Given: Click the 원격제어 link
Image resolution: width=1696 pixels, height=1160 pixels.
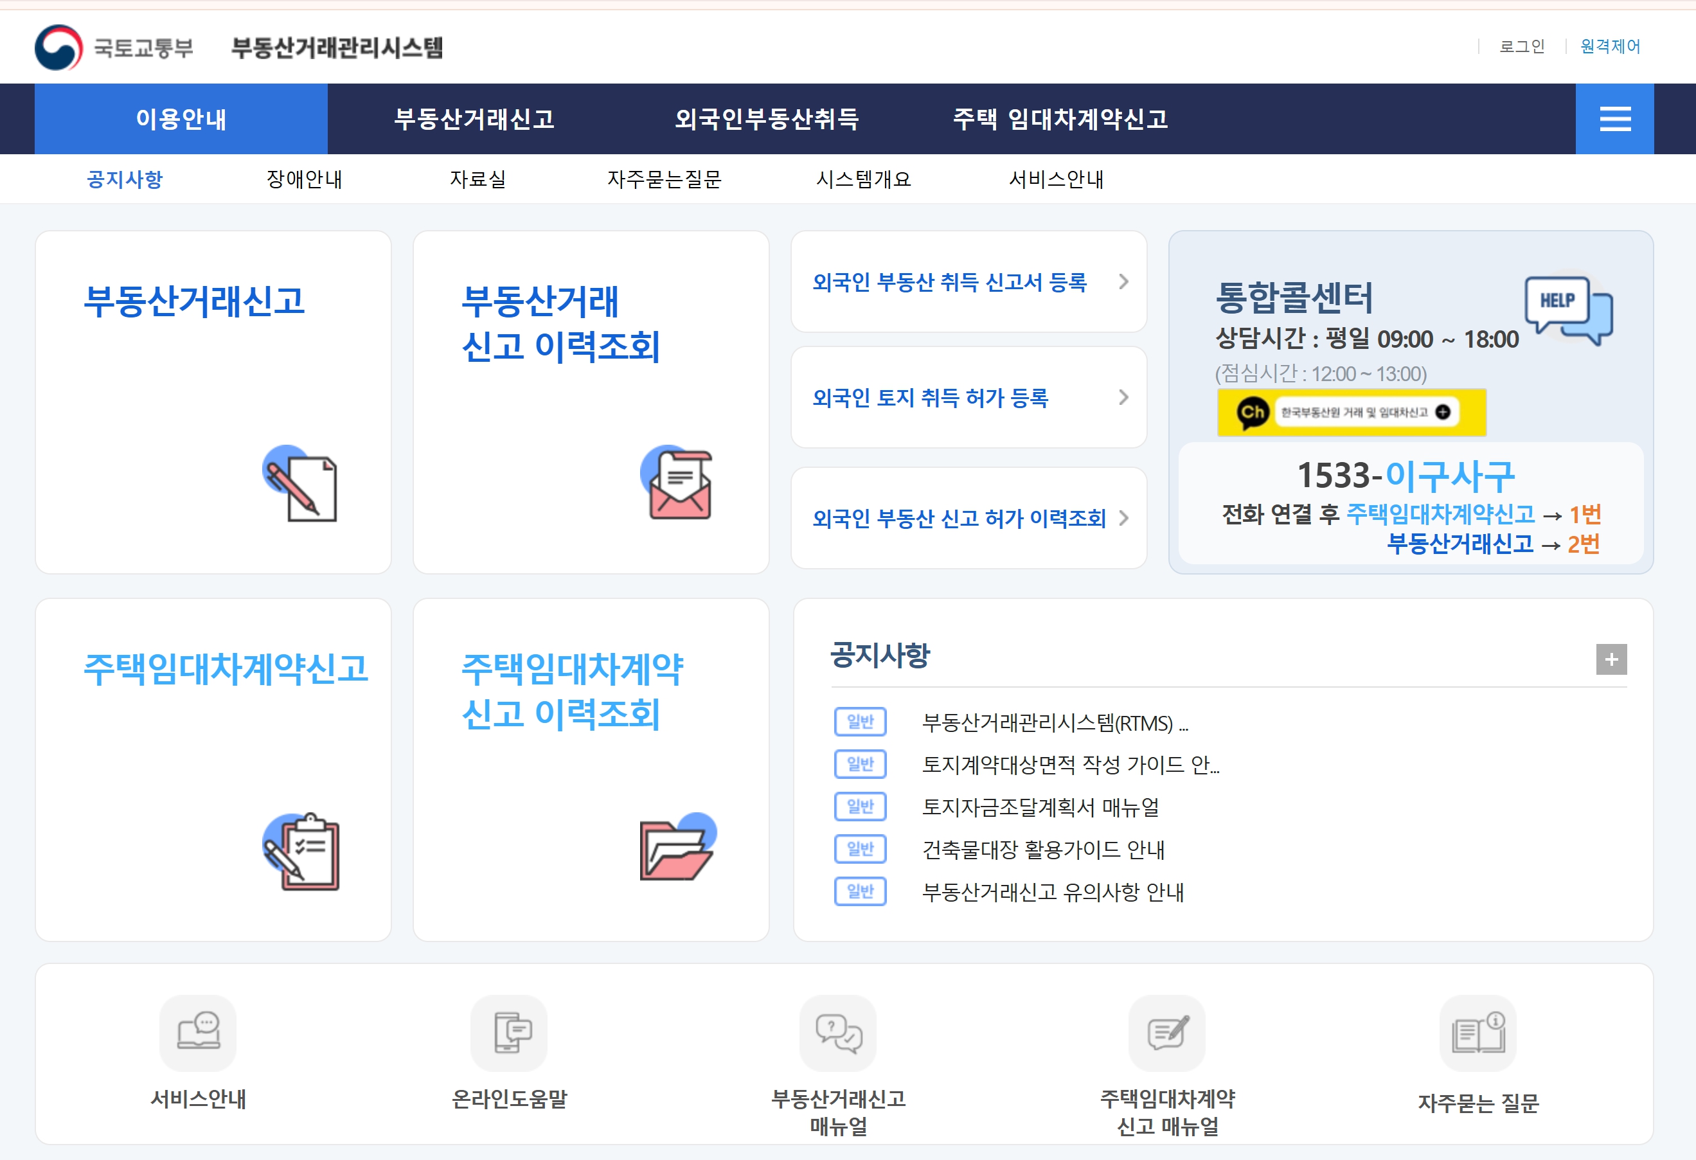Looking at the screenshot, I should coord(1610,47).
